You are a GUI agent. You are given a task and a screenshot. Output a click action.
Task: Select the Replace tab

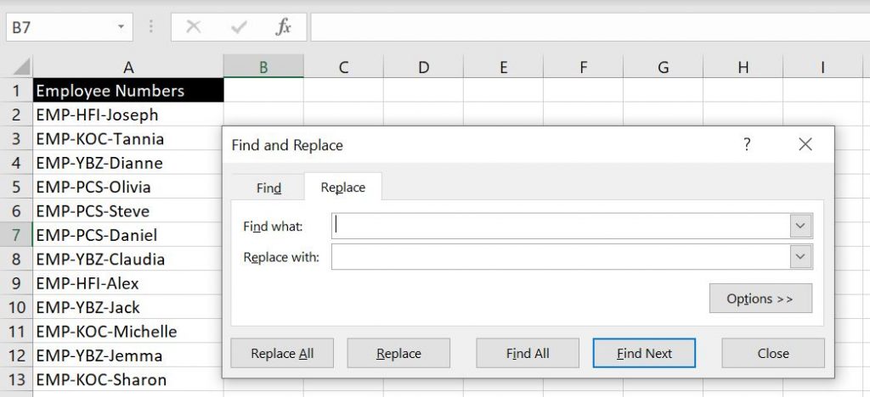tap(343, 187)
